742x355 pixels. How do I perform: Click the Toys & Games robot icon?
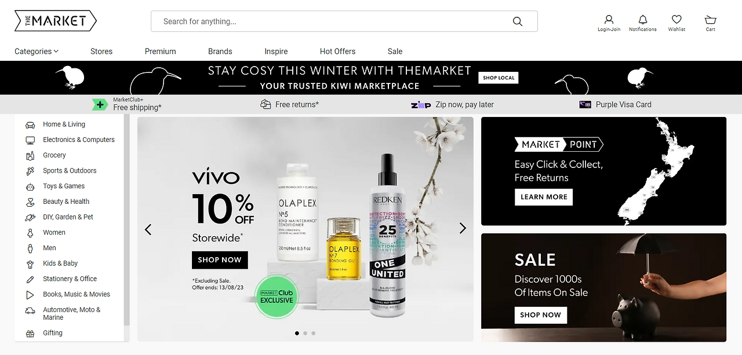click(30, 186)
